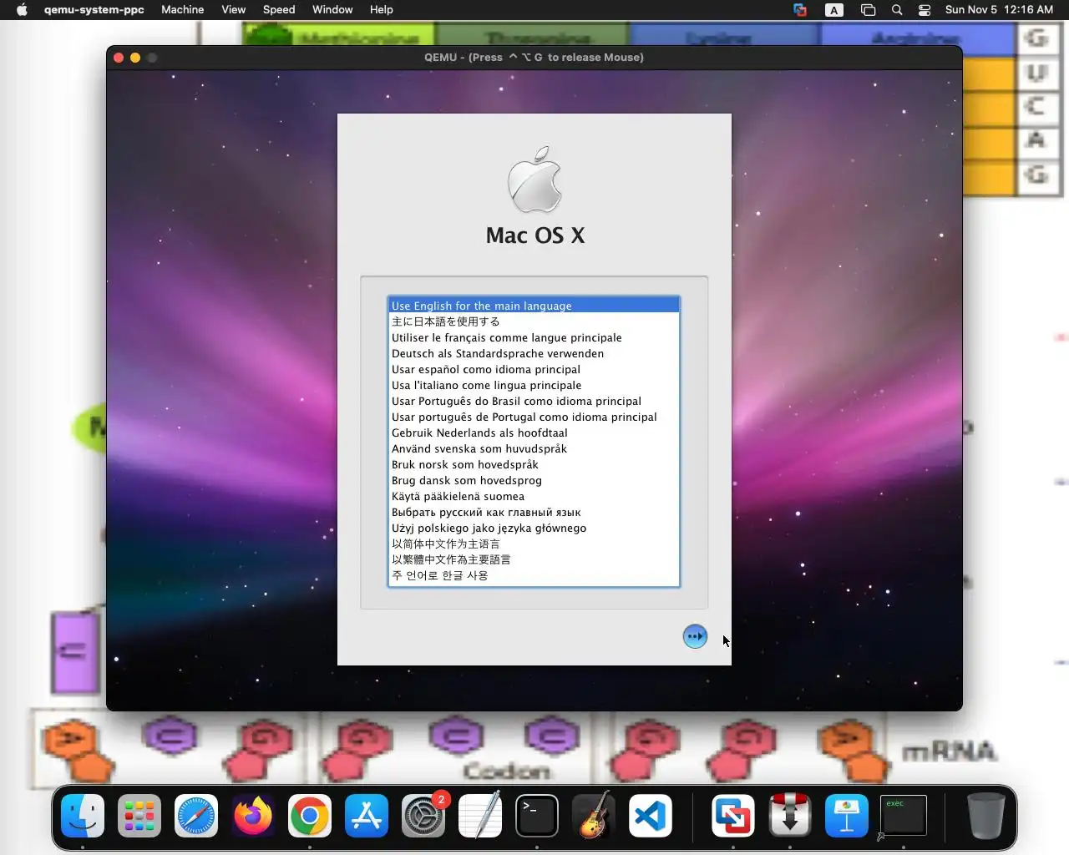Open System Preferences with badge in Dock
1069x855 pixels.
tap(423, 815)
